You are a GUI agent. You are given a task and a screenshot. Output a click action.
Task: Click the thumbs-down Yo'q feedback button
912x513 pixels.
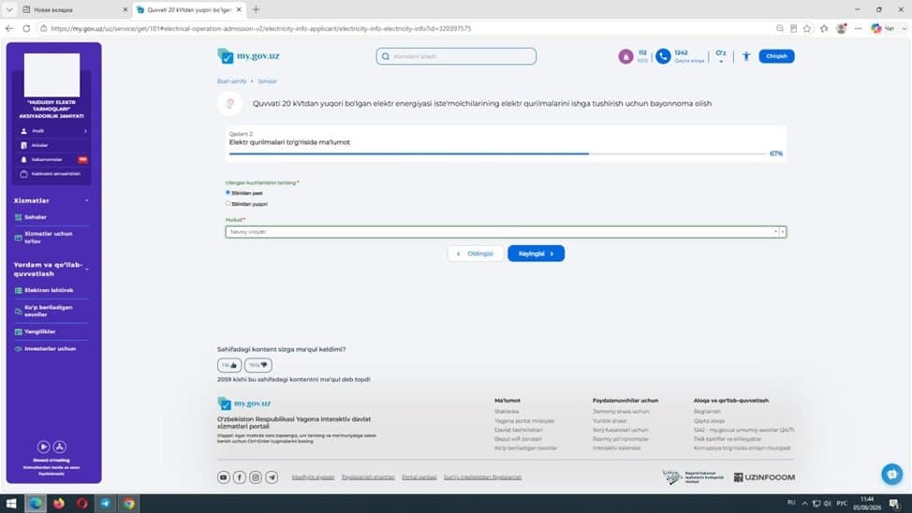pos(258,365)
